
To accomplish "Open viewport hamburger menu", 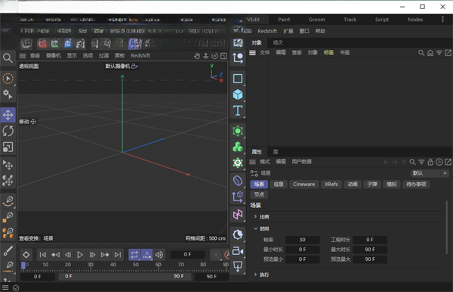I will point(23,56).
